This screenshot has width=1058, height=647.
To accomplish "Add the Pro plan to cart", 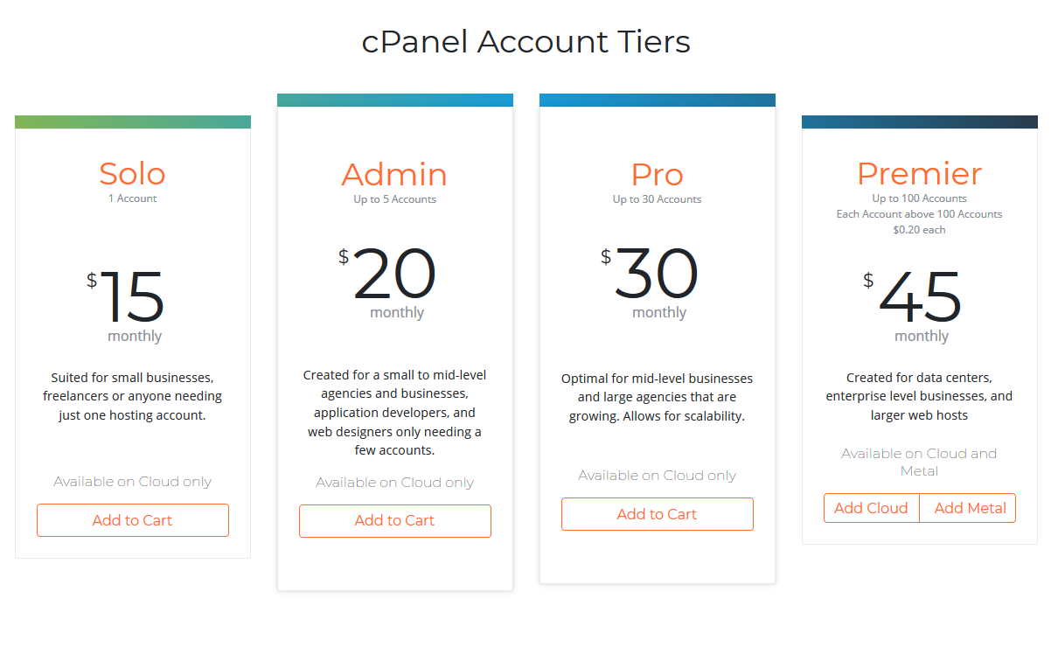I will tap(658, 514).
